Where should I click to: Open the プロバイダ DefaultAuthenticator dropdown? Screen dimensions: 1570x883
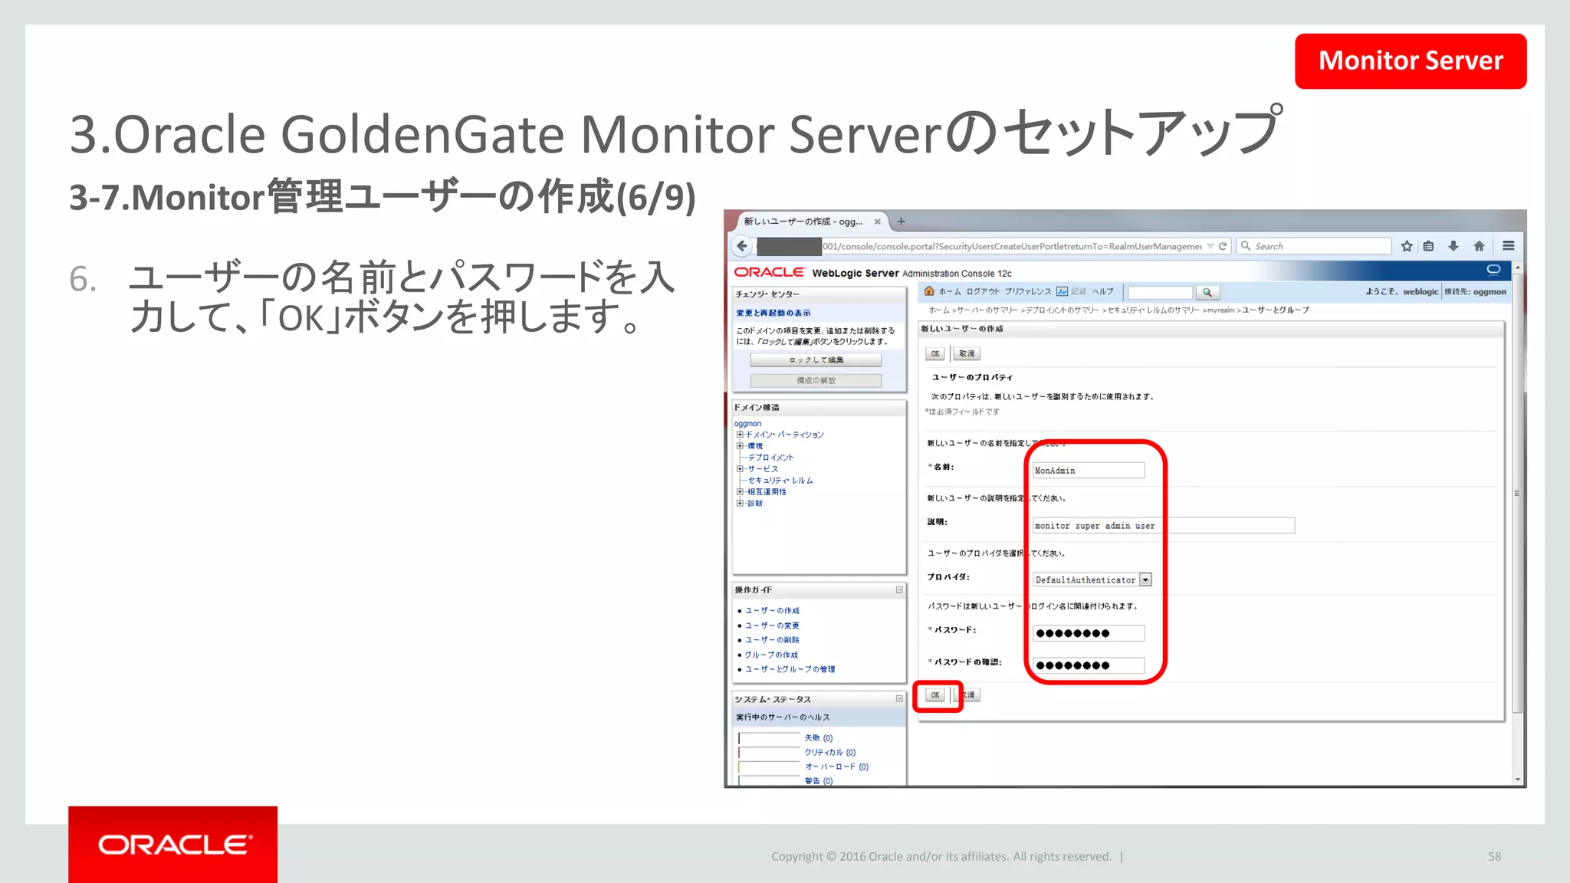(1145, 580)
